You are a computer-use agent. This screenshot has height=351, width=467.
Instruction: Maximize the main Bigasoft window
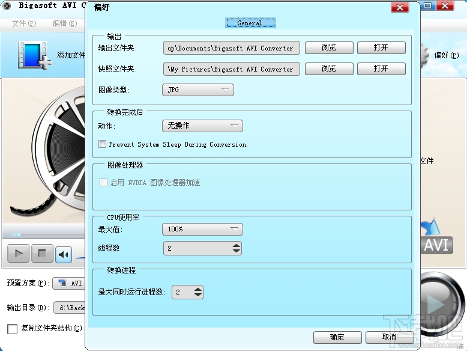428,5
